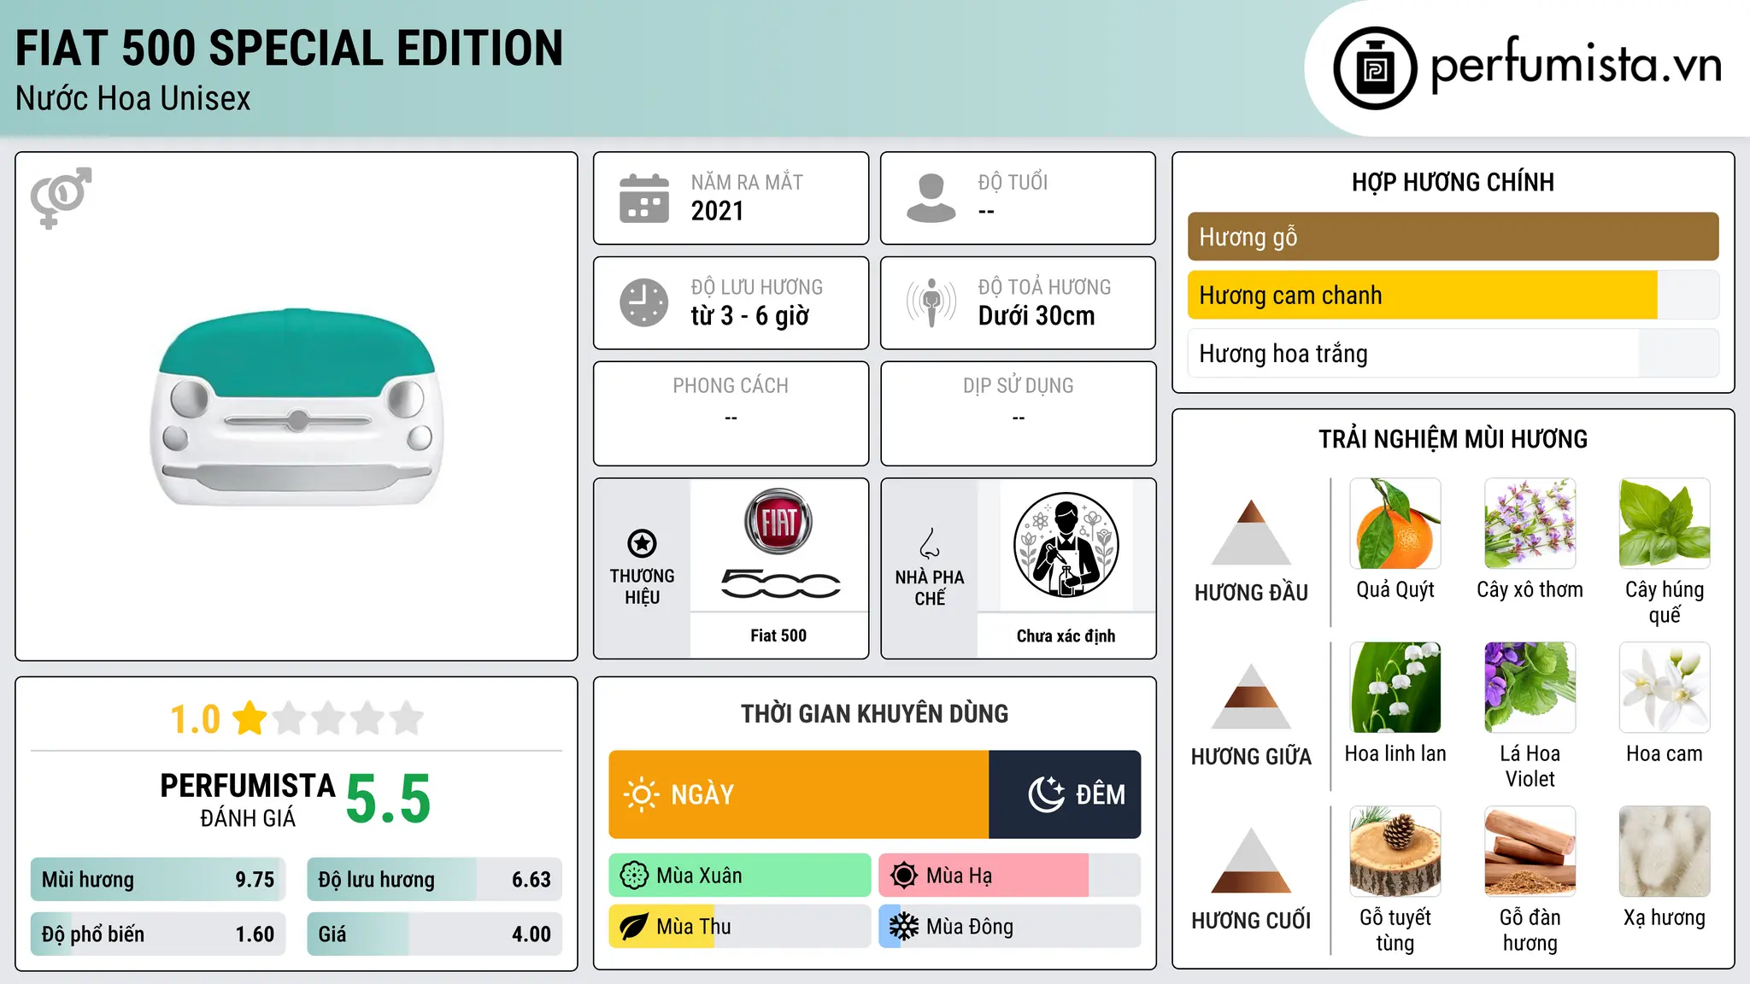Click the Hương gỗ accord bar
The height and width of the screenshot is (984, 1750).
pyautogui.click(x=1453, y=237)
